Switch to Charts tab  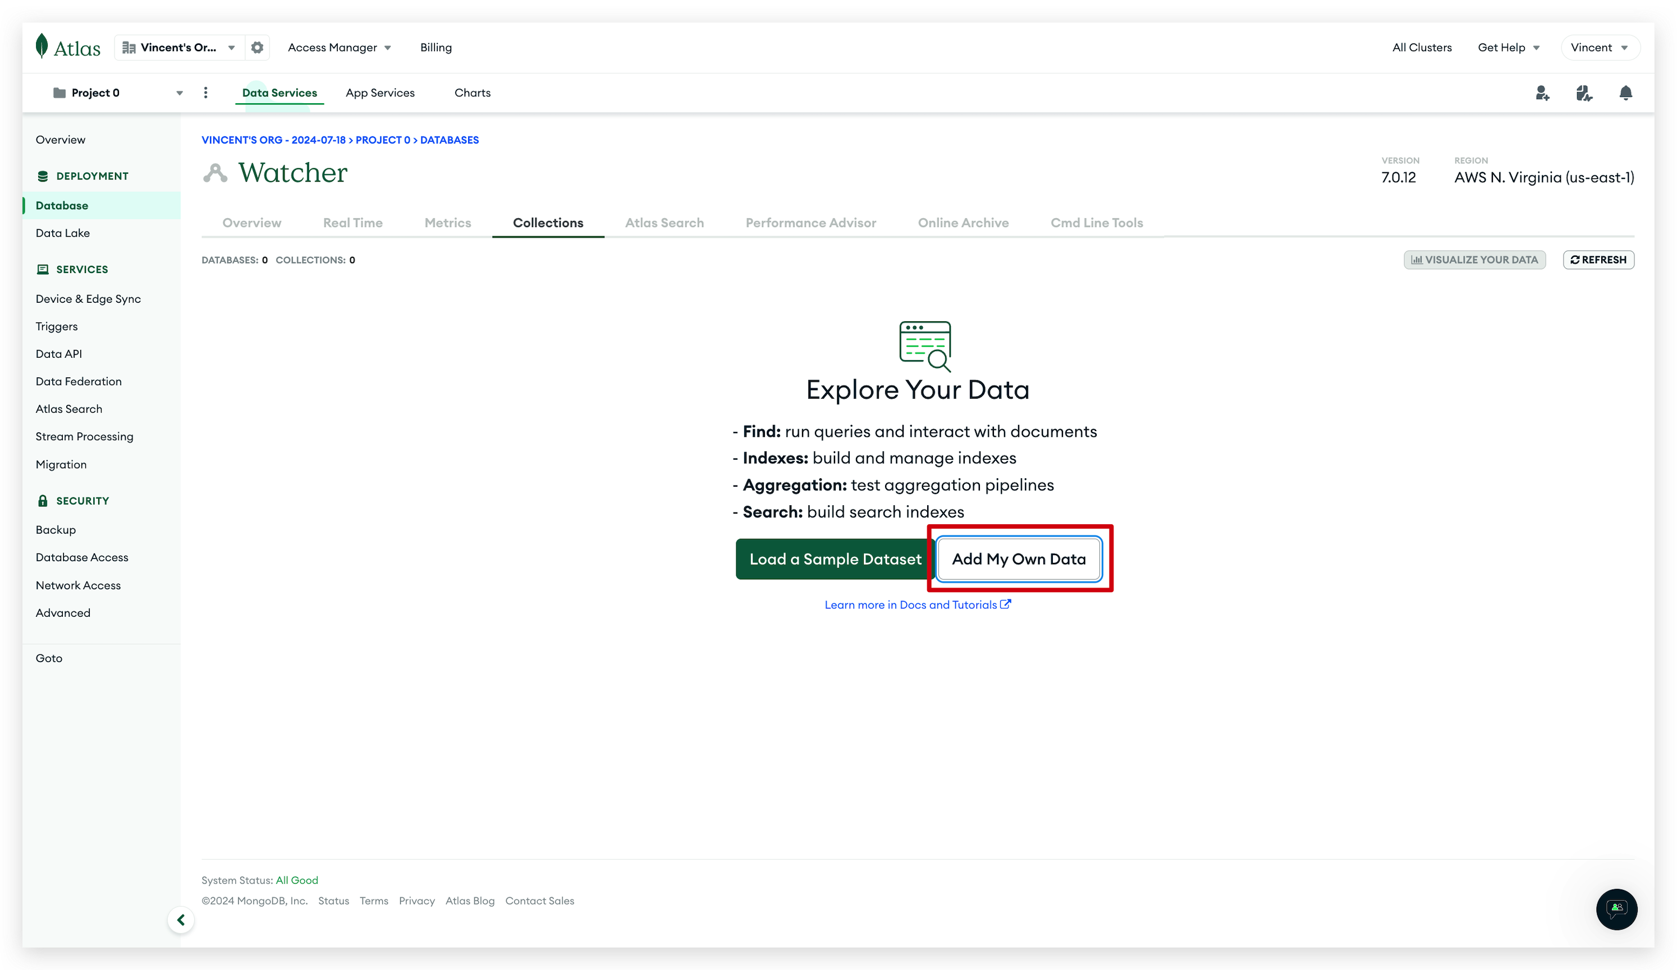click(x=472, y=93)
